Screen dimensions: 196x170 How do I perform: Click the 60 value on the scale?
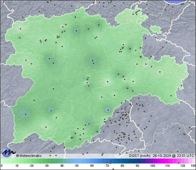pos(92,166)
